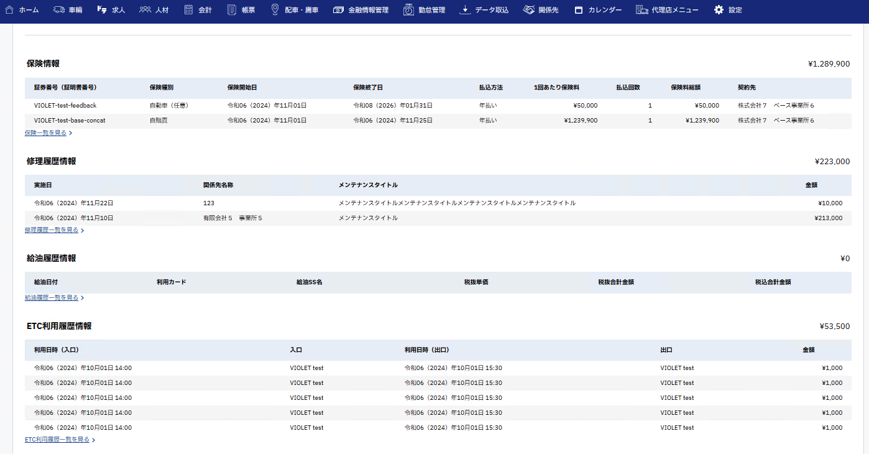
Task: Open the ETC利用履歴一覧を見る link
Action: [x=57, y=440]
